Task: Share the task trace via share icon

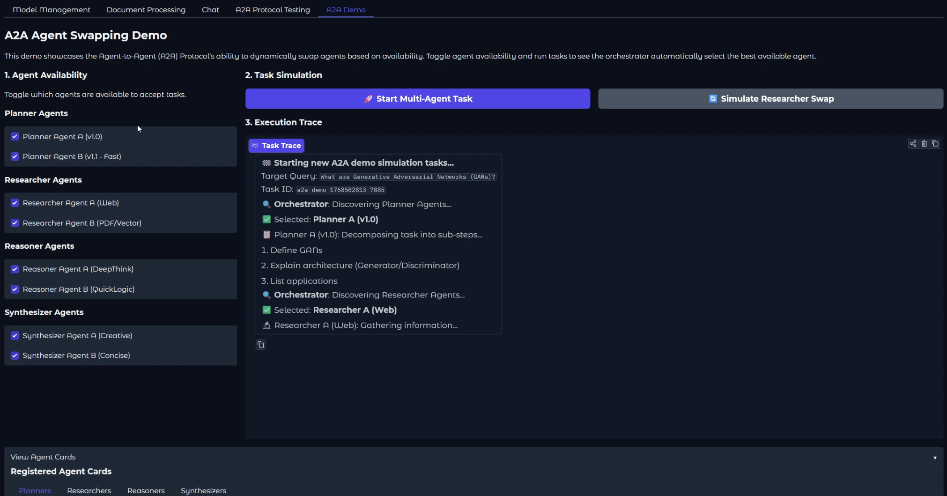Action: (x=913, y=144)
